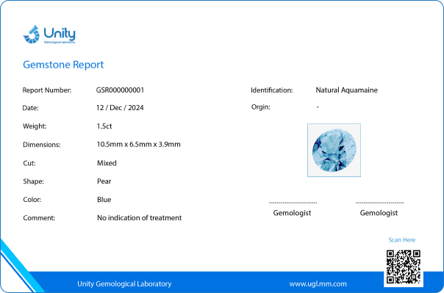Click the Scan Here label
Viewport: 444px width, 293px height.
coord(402,240)
